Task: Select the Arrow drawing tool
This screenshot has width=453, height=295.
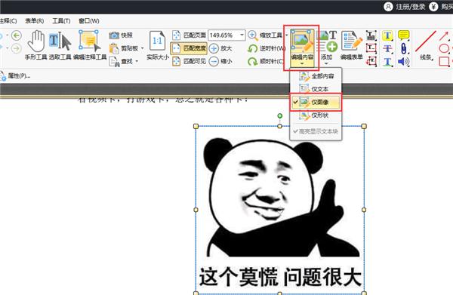Action: tap(444, 35)
